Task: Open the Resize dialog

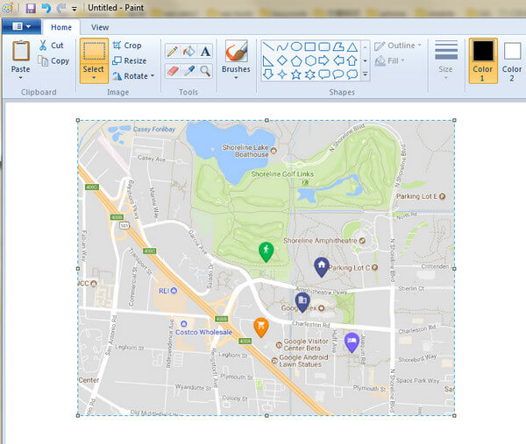Action: tap(129, 60)
